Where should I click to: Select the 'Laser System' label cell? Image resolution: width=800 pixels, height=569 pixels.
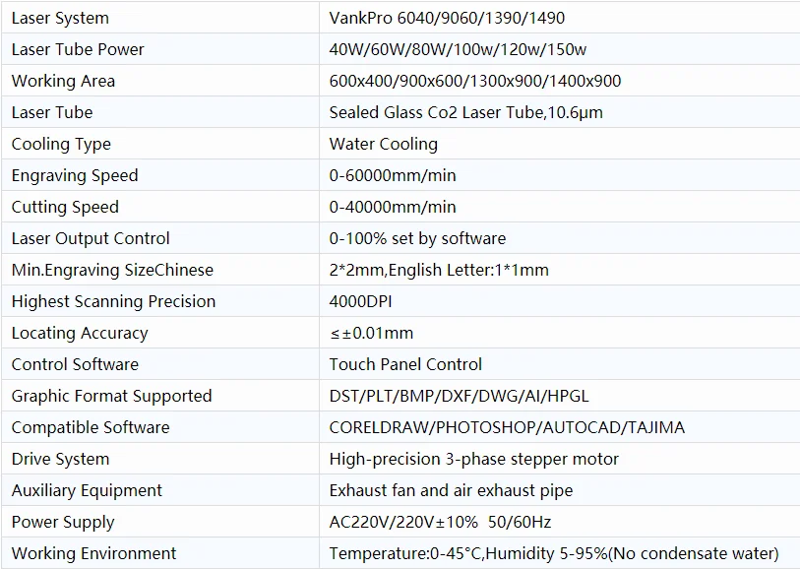160,18
